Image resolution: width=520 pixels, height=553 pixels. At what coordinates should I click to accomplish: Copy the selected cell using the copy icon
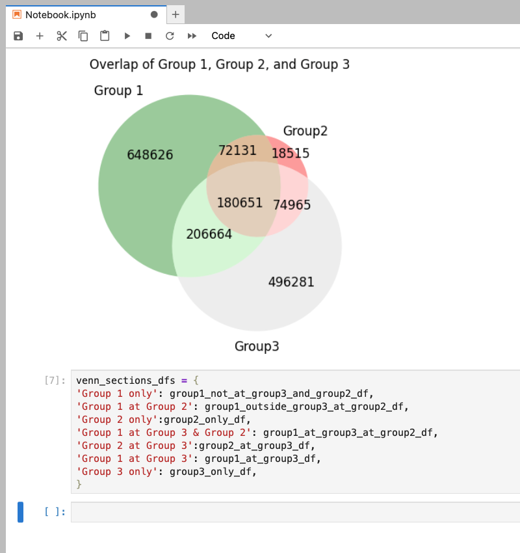(84, 36)
